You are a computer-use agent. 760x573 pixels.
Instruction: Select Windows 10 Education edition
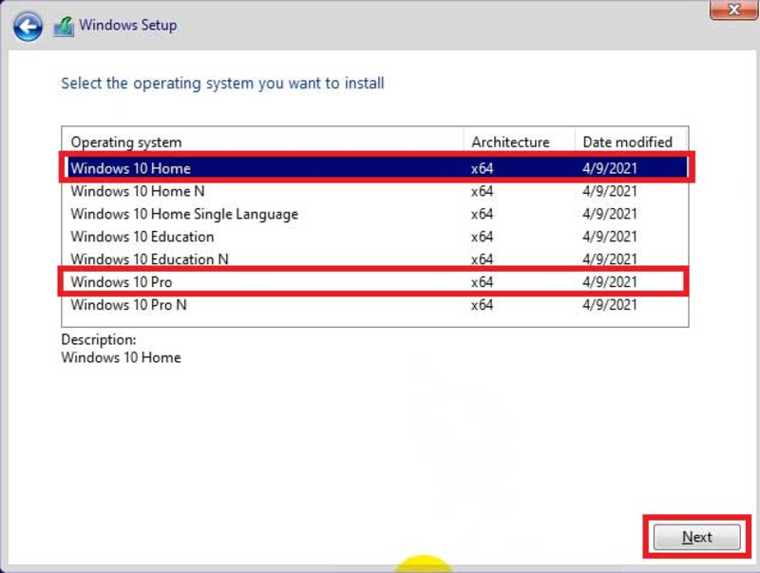376,237
